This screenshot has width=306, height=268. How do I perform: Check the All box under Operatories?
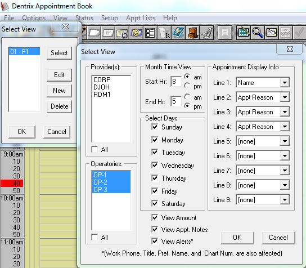coord(94,238)
